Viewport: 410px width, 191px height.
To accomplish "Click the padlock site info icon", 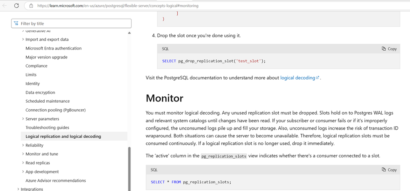I will pos(31,5).
